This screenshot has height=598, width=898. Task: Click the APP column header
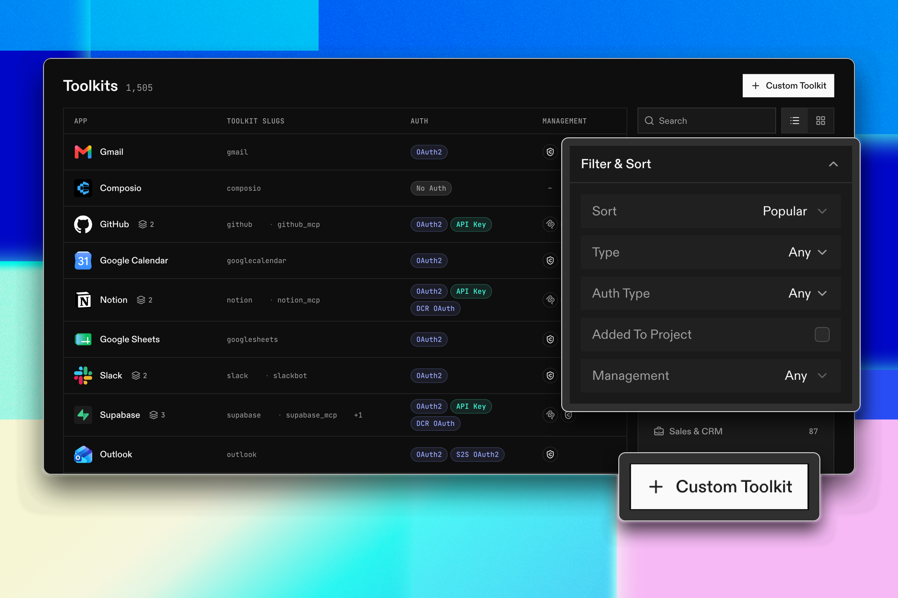tap(80, 121)
